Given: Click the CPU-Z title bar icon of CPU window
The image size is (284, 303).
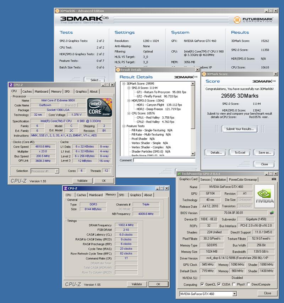Looking at the screenshot, I should point(11,85).
